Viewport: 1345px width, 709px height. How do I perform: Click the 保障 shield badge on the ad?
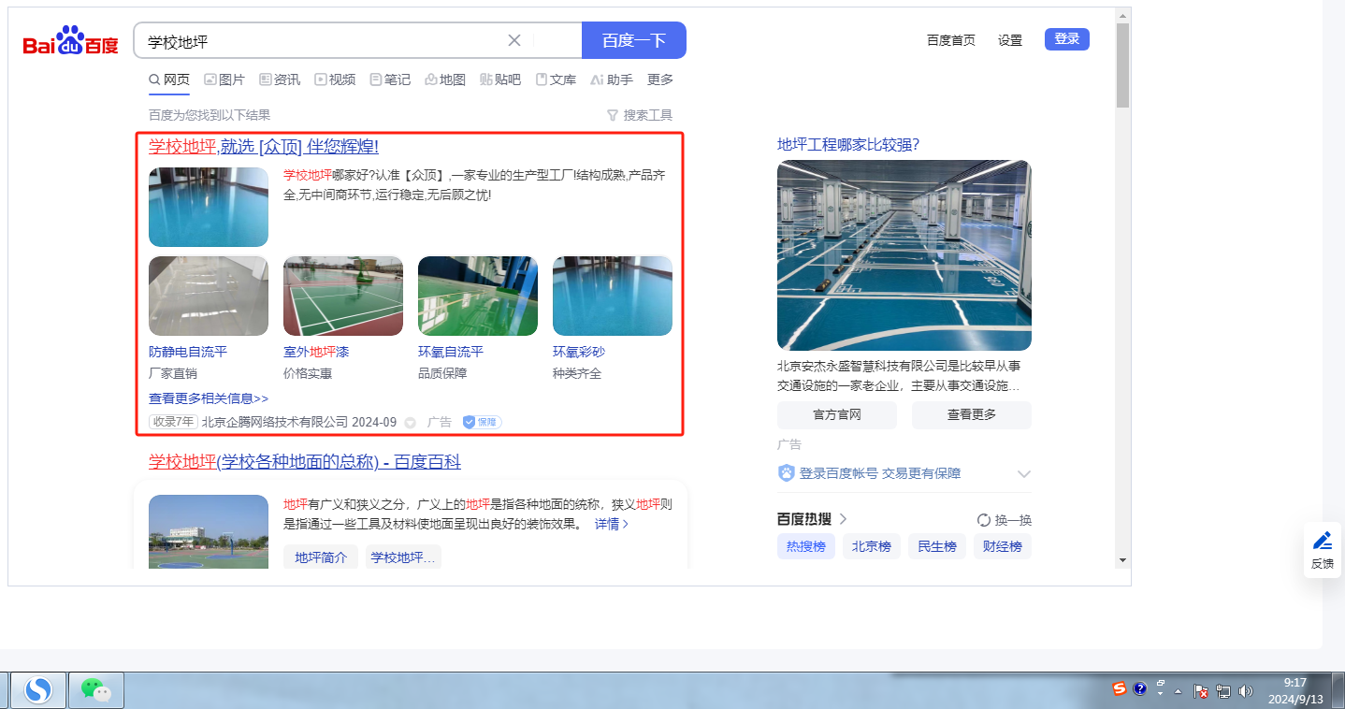pyautogui.click(x=482, y=422)
